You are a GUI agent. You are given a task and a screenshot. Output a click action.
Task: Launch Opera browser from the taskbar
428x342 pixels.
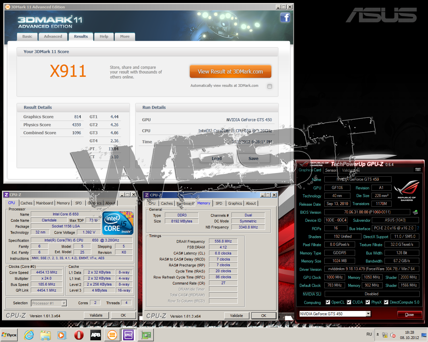79,335
